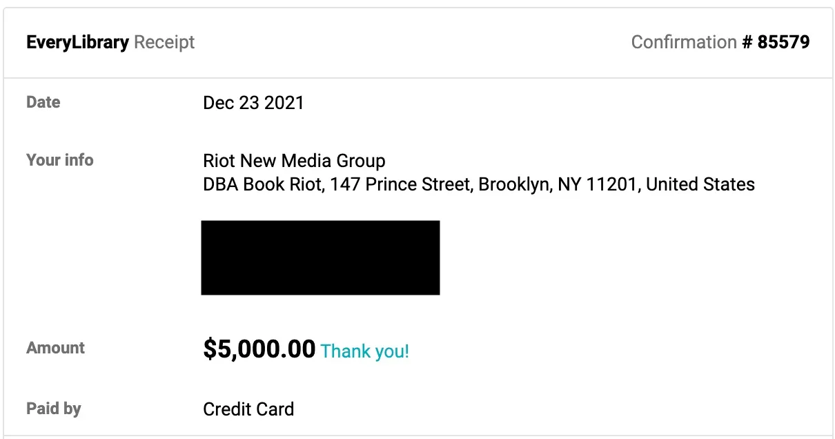Click the Confirmation # 85579 text
The width and height of the screenshot is (835, 439).
click(720, 42)
